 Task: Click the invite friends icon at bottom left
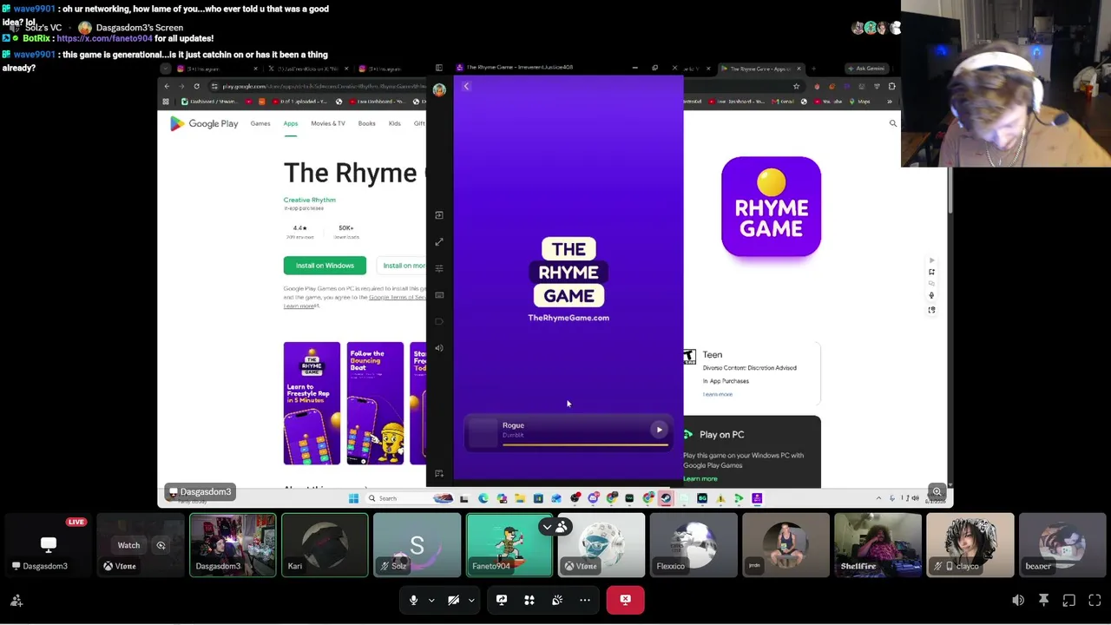pos(16,600)
